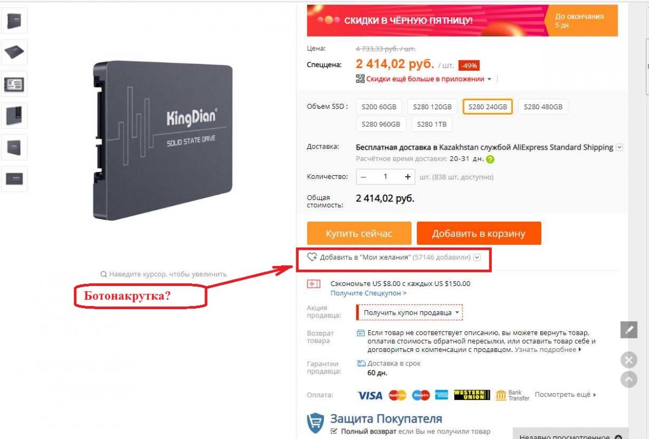The image size is (649, 439).
Task: Click the 'Купить сейчас' button
Action: (359, 234)
